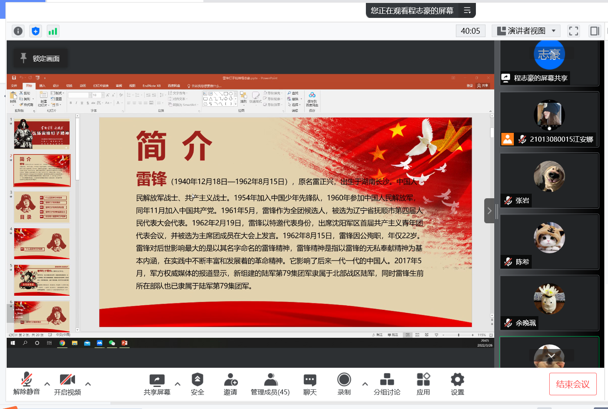The width and height of the screenshot is (608, 409).
Task: Expand the recording options arrow
Action: pyautogui.click(x=365, y=384)
